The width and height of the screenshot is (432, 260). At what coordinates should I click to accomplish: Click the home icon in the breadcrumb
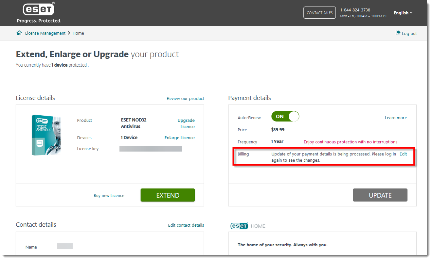tap(19, 33)
